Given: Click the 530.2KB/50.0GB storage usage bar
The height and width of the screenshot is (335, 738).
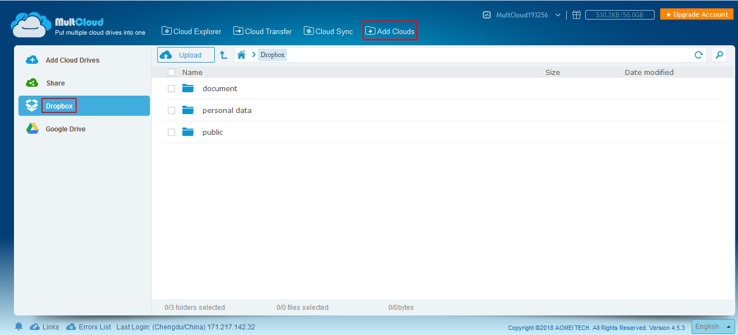Looking at the screenshot, I should [x=619, y=15].
